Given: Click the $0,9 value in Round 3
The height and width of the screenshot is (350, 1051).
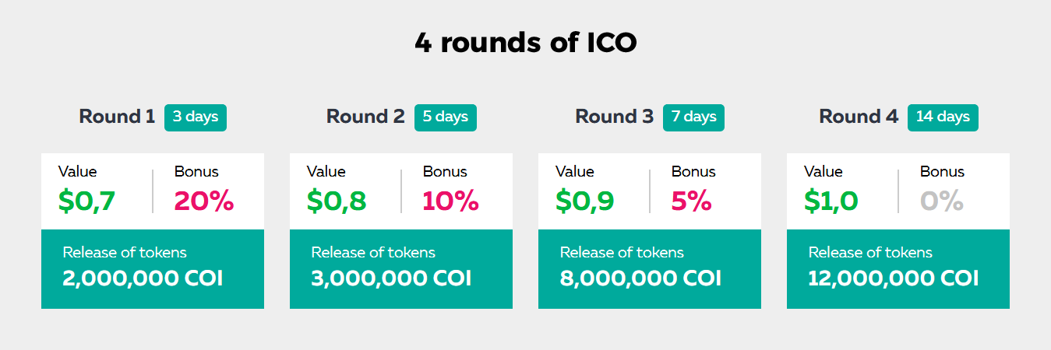Looking at the screenshot, I should 585,201.
